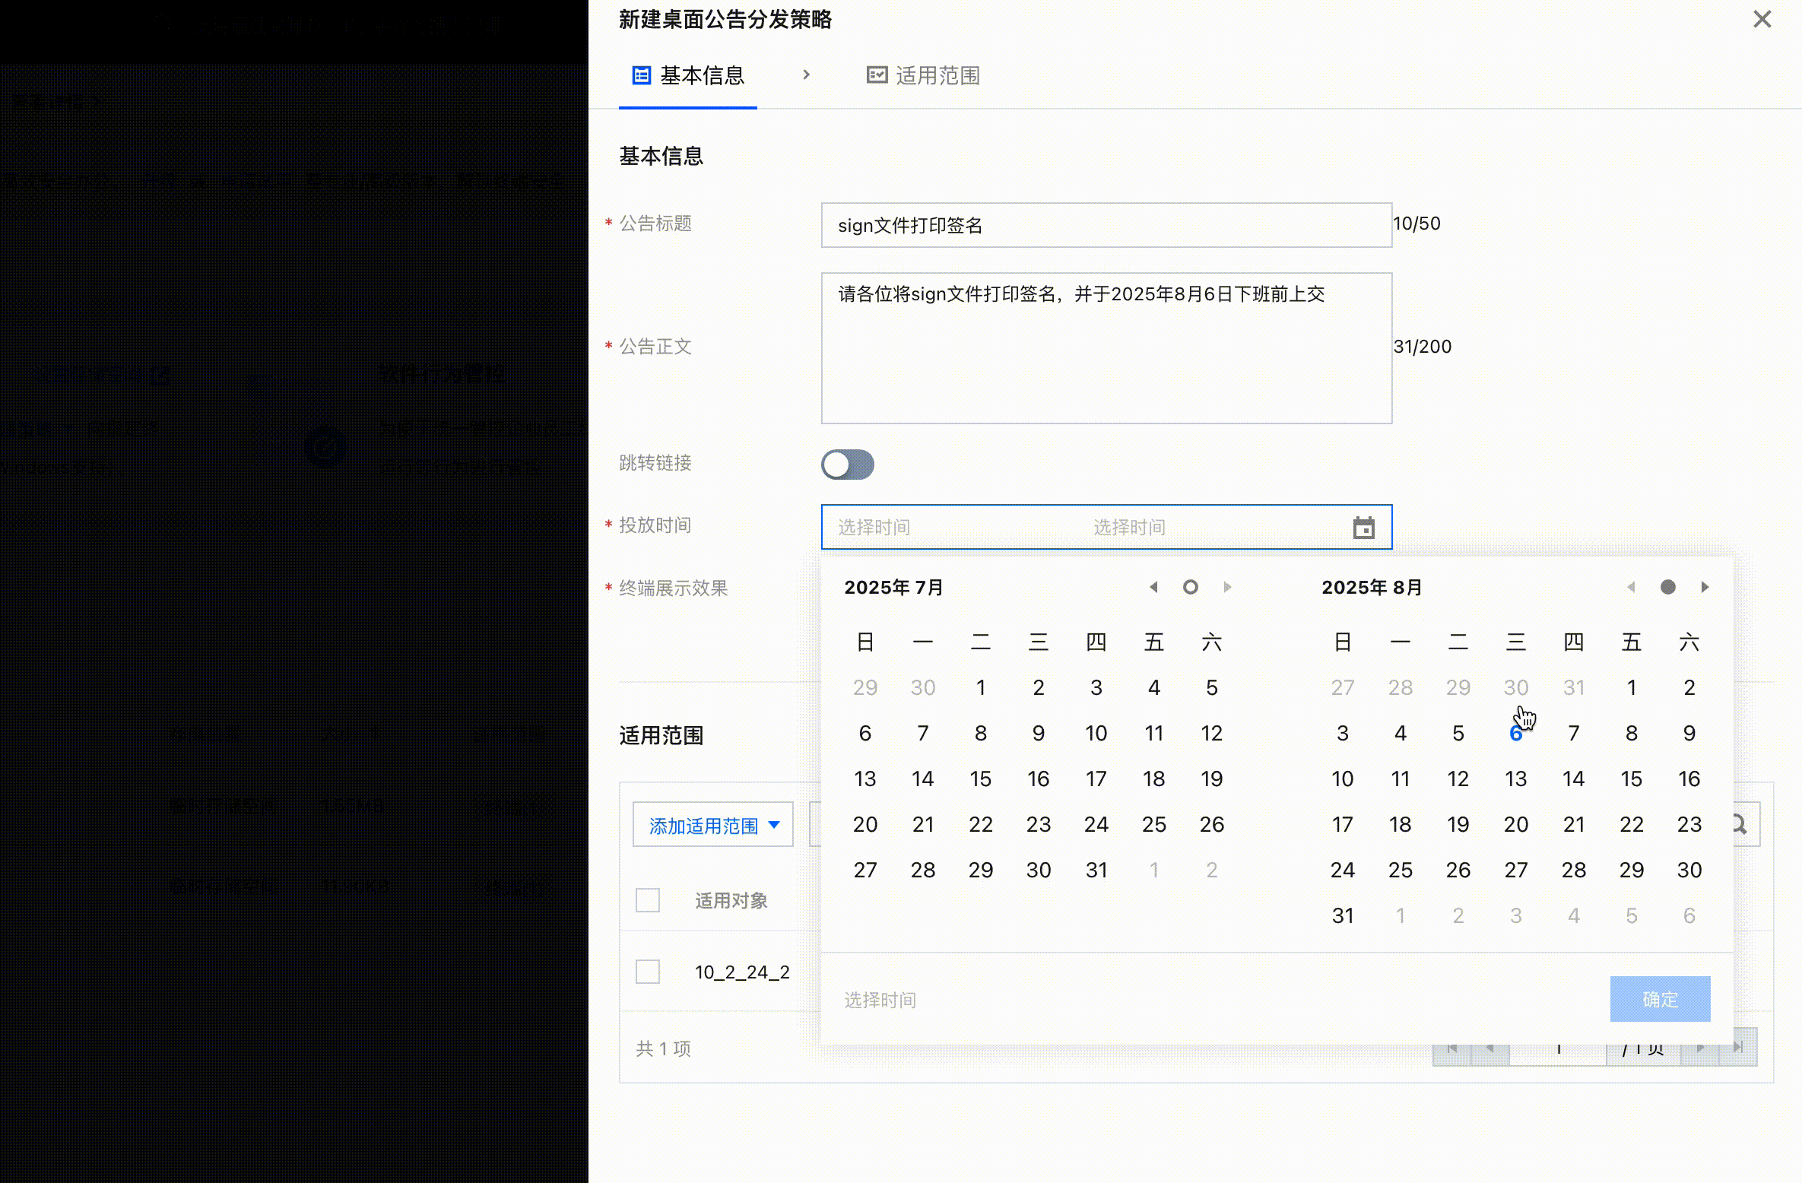1802x1183 pixels.
Task: Select August 6 in the calendar
Action: point(1515,734)
